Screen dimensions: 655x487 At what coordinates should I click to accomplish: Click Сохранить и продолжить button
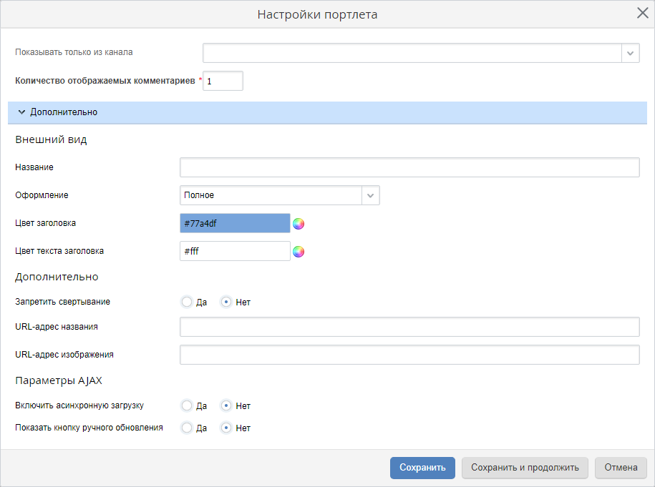click(525, 468)
